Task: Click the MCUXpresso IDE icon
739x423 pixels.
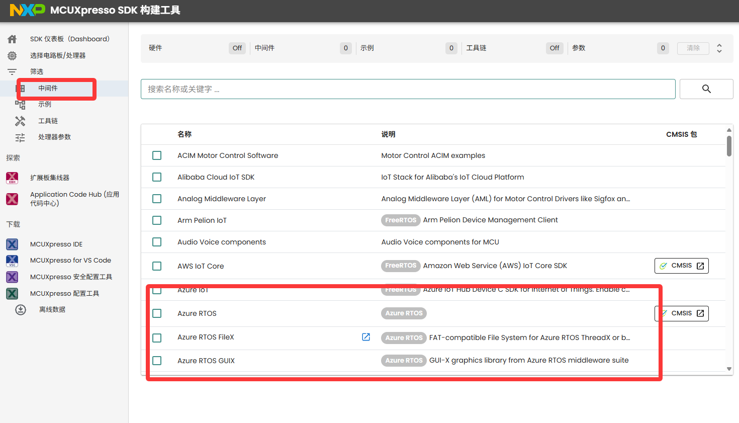Action: (12, 244)
